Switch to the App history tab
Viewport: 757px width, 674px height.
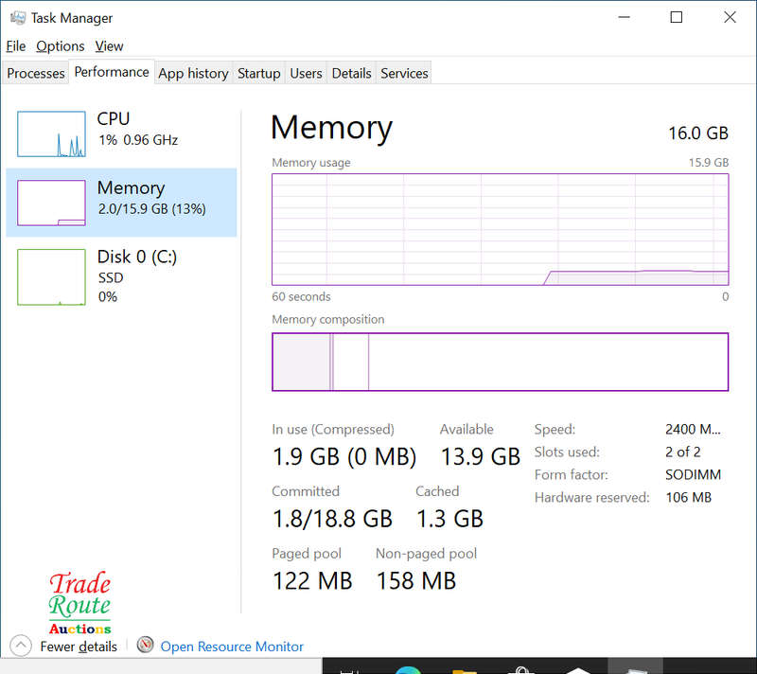point(193,73)
